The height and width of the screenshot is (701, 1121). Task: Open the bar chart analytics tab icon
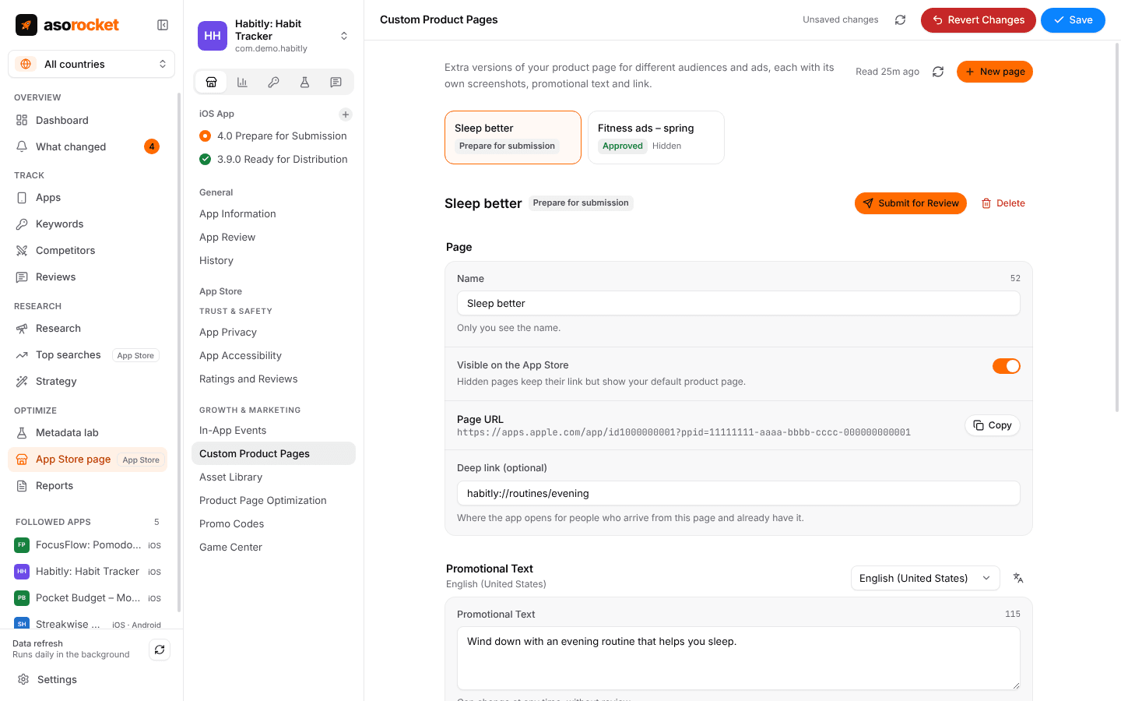[242, 82]
